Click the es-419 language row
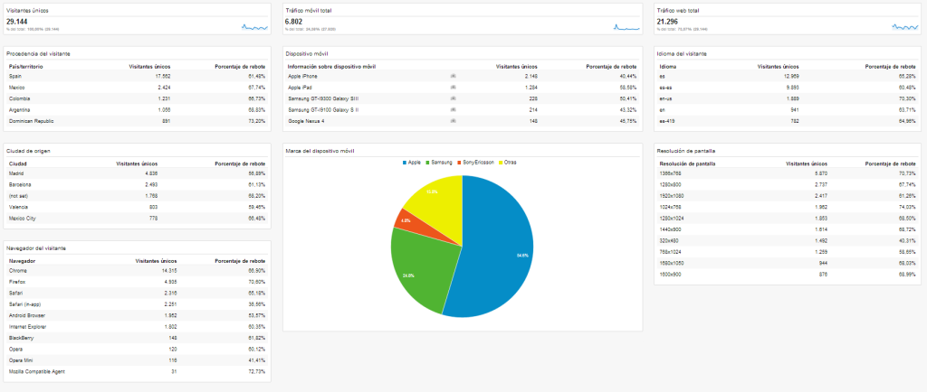 [788, 121]
